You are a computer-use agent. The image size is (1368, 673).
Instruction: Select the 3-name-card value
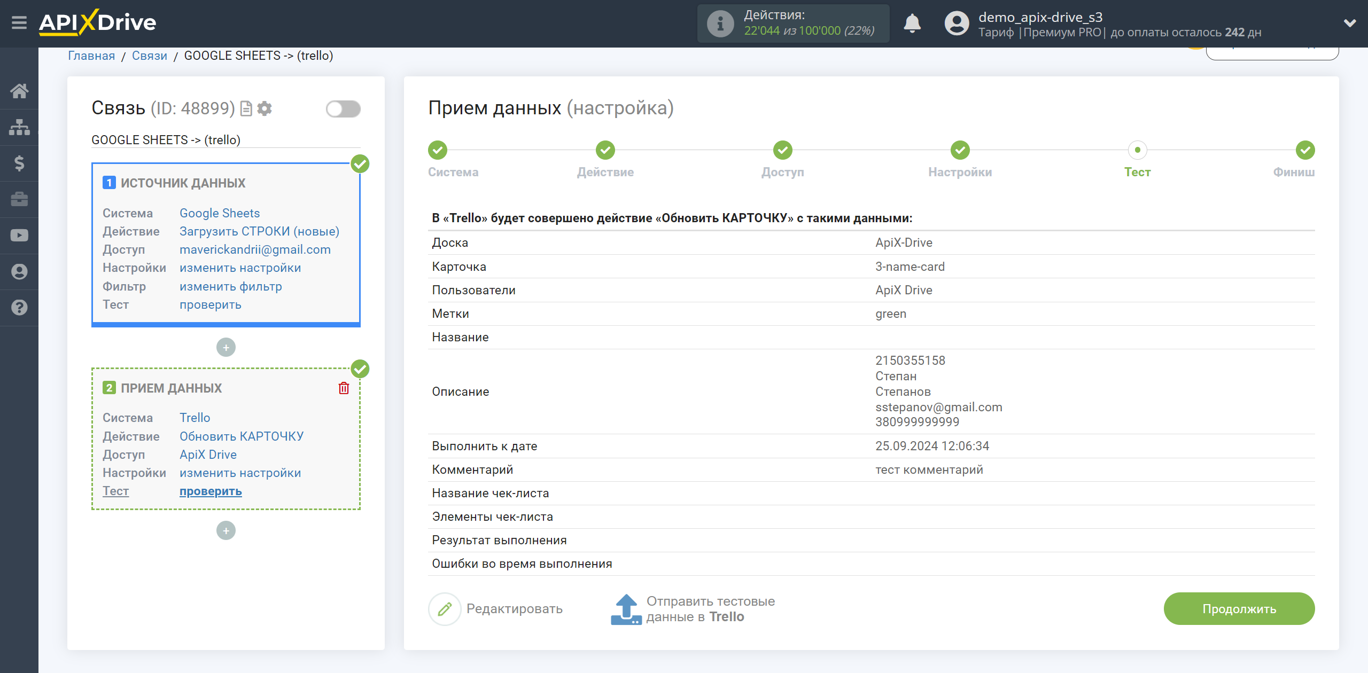click(910, 267)
